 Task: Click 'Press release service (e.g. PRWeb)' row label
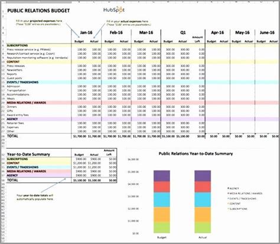(29, 50)
